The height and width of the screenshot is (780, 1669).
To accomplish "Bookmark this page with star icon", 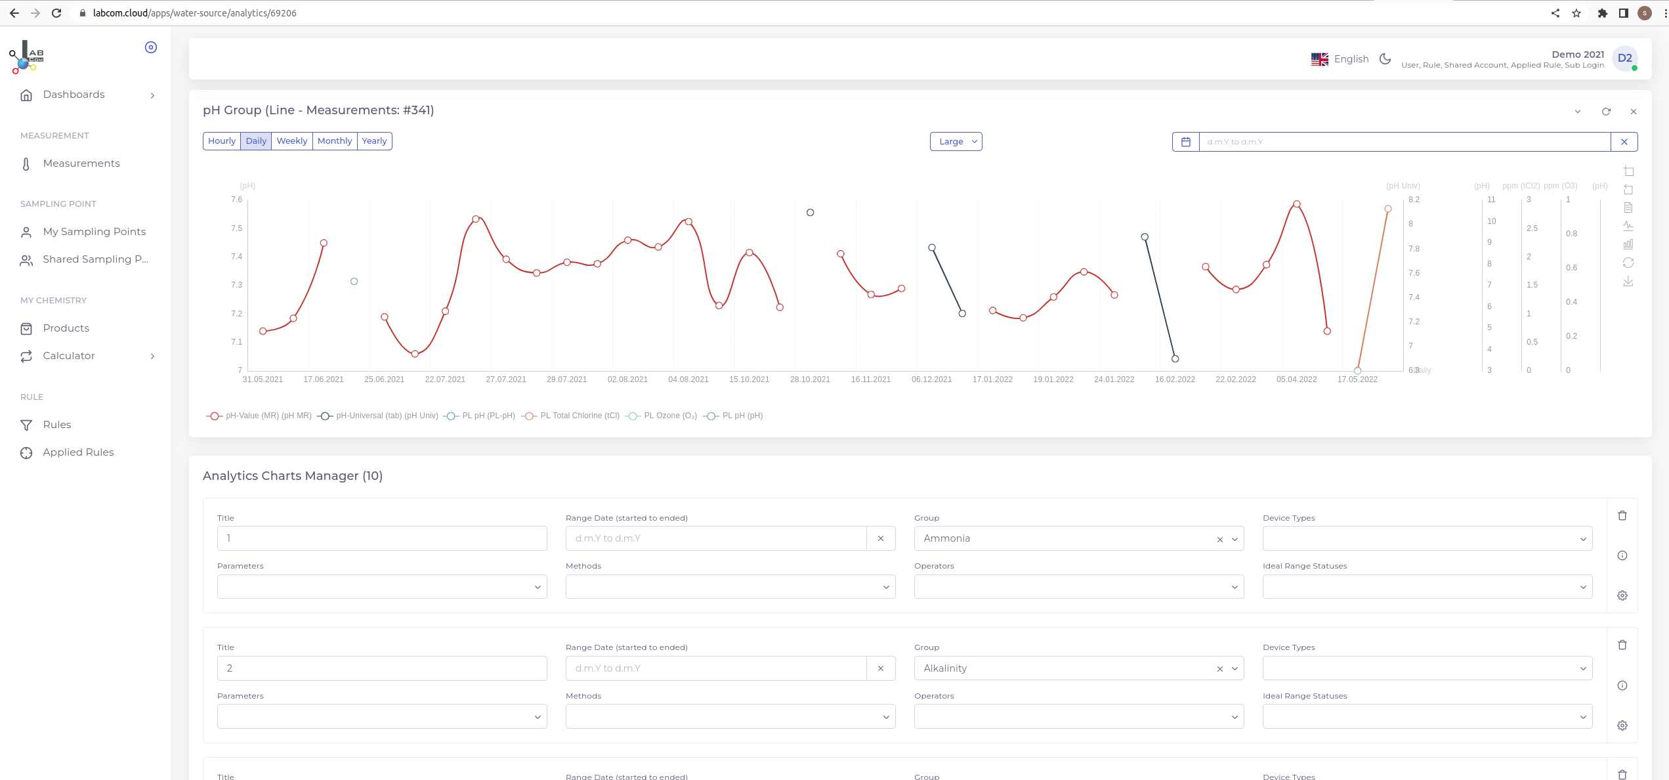I will point(1576,13).
